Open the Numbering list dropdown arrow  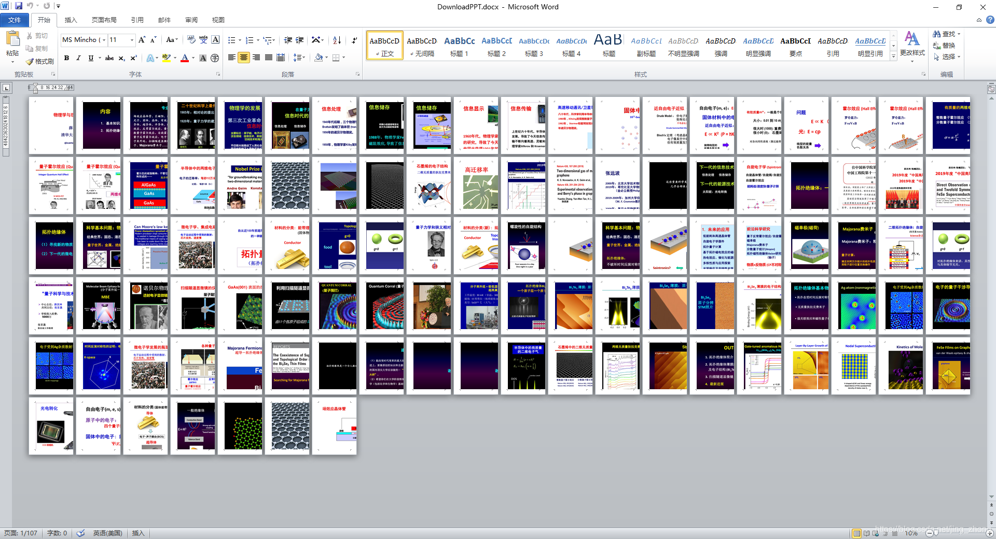tap(257, 40)
